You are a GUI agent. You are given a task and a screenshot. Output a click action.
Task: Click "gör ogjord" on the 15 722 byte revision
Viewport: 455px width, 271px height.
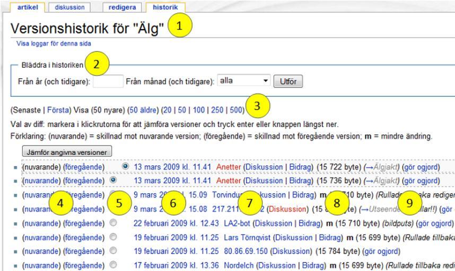click(x=421, y=166)
